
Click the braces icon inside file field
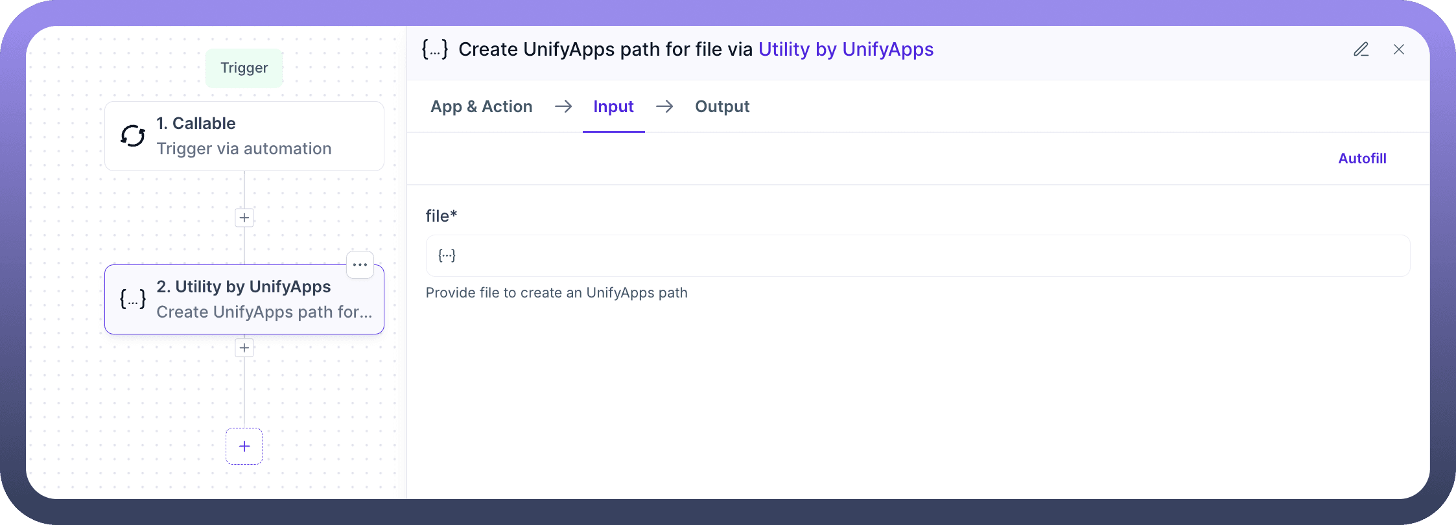coord(447,255)
